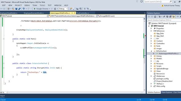181x101 pixels.
Task: Click the Save file toolbar icon
Action: tap(16, 9)
